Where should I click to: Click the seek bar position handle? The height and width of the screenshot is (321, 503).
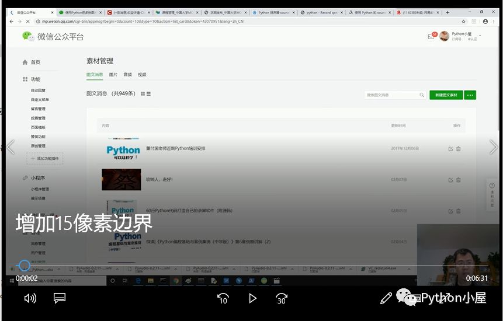pyautogui.click(x=24, y=266)
